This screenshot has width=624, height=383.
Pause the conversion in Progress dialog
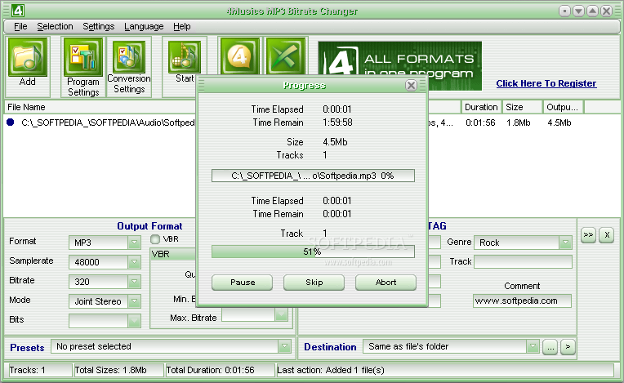click(x=243, y=283)
